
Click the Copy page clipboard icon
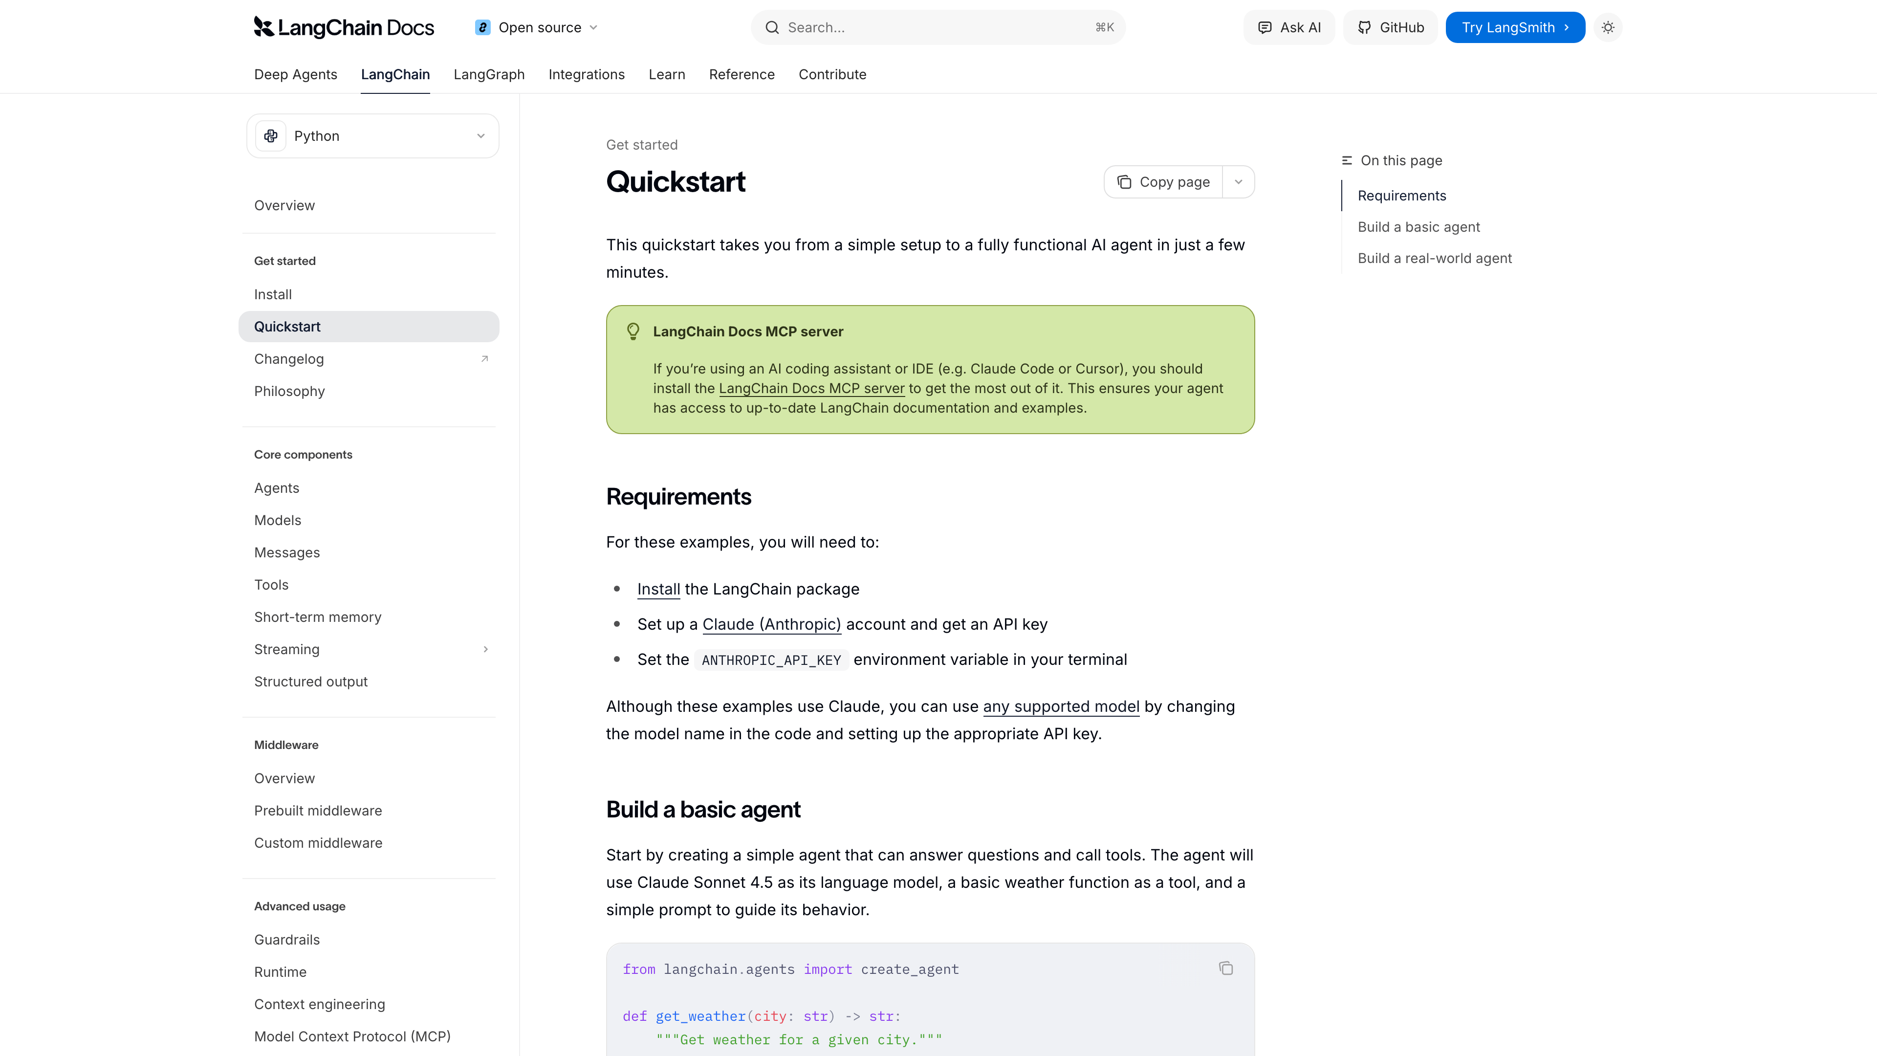point(1124,181)
